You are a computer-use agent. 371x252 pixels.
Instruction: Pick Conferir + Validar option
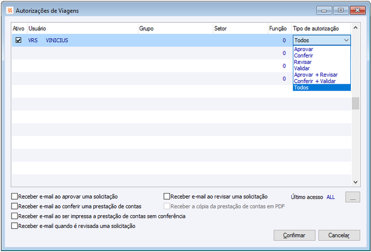point(322,81)
